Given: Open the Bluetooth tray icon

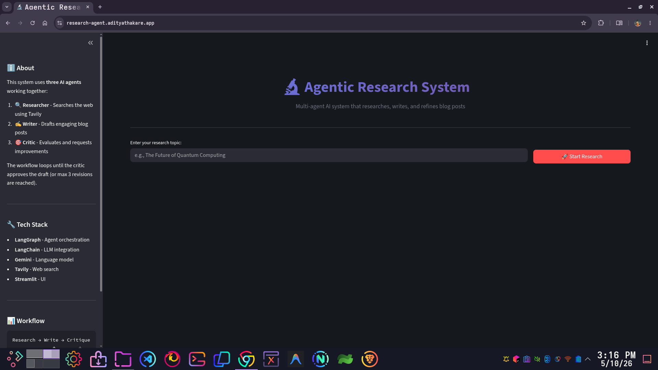Looking at the screenshot, I should (547, 359).
